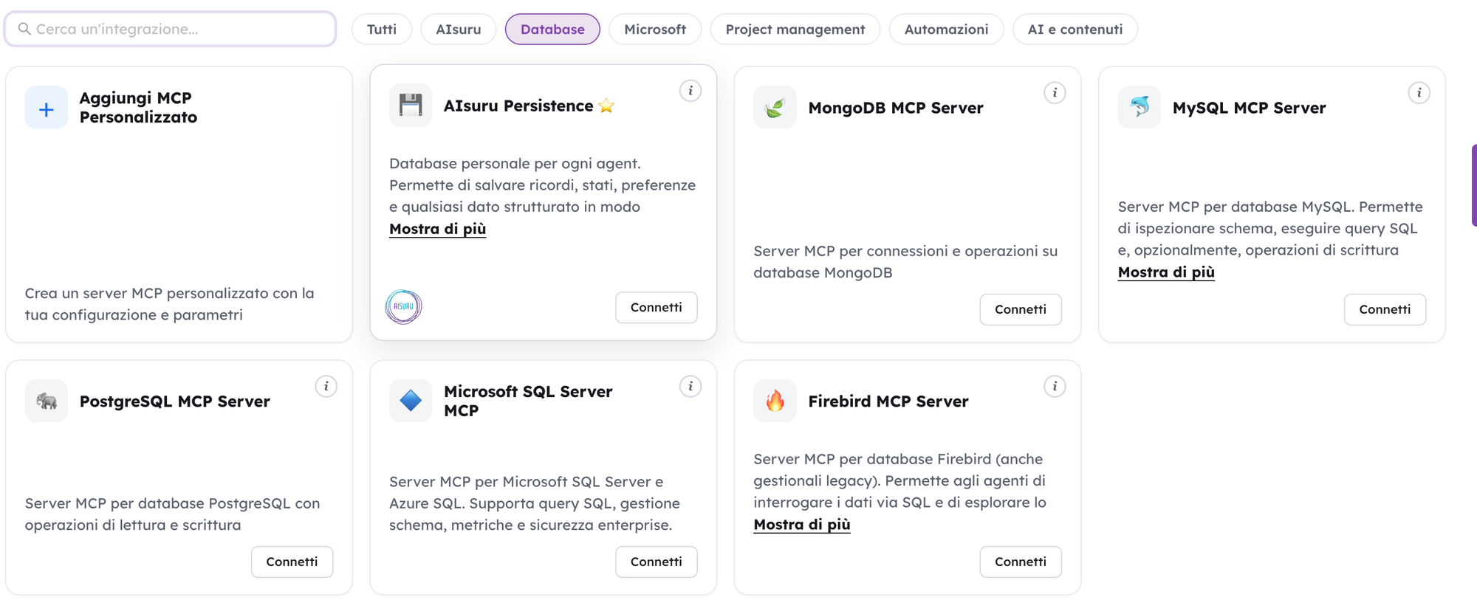1477x614 pixels.
Task: Connect AIsuru Persistence
Action: click(x=657, y=308)
